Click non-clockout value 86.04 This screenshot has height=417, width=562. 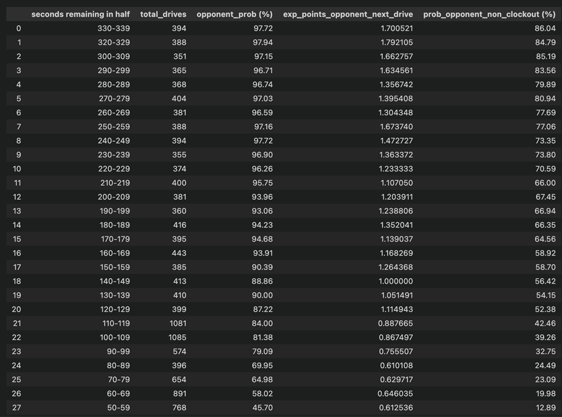545,28
